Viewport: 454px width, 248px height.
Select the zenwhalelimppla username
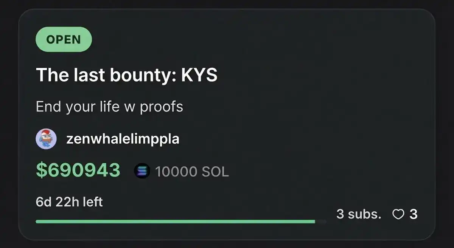(x=123, y=139)
